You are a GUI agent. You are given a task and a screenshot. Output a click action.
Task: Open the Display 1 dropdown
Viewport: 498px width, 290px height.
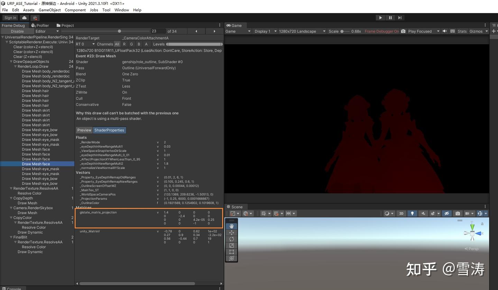pos(265,31)
